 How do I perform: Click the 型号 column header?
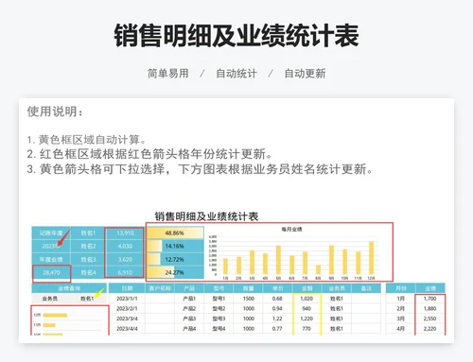click(219, 288)
